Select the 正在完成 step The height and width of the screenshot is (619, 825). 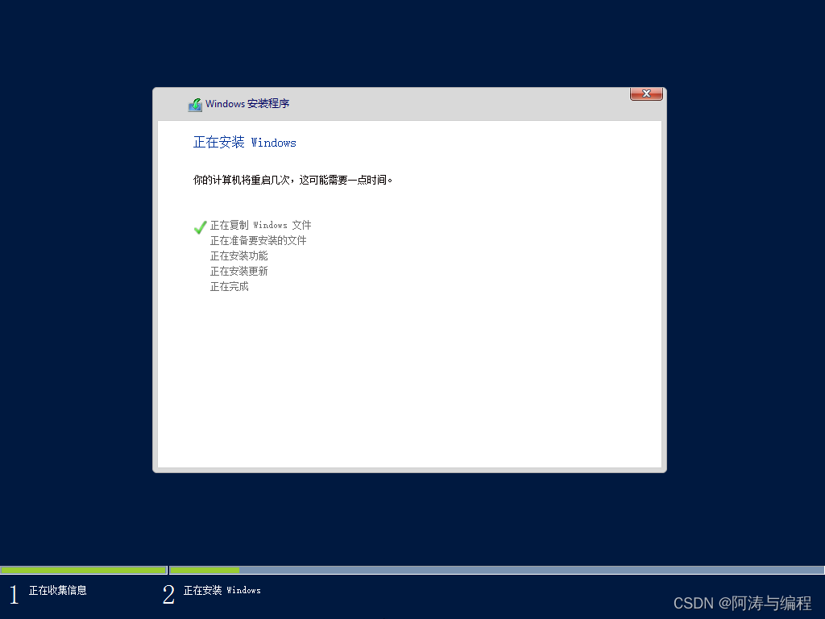pos(229,286)
